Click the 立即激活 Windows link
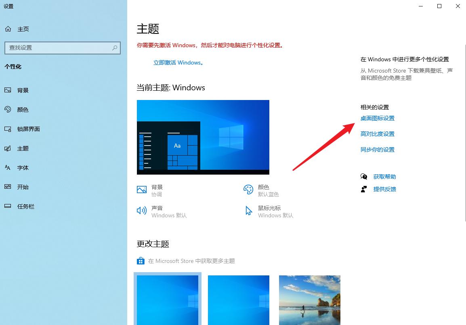Screen dimensions: 466x325 coord(178,62)
